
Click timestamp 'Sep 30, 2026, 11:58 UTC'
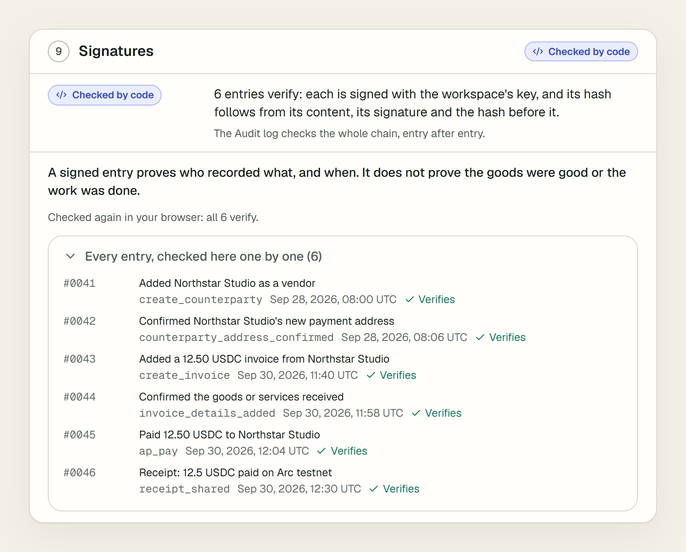[x=343, y=413]
